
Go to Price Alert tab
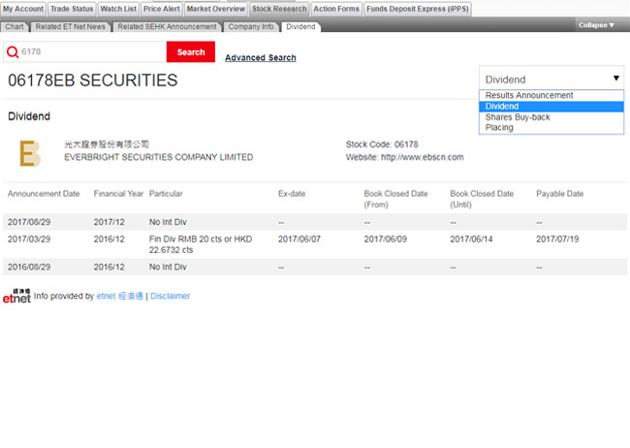[x=162, y=9]
